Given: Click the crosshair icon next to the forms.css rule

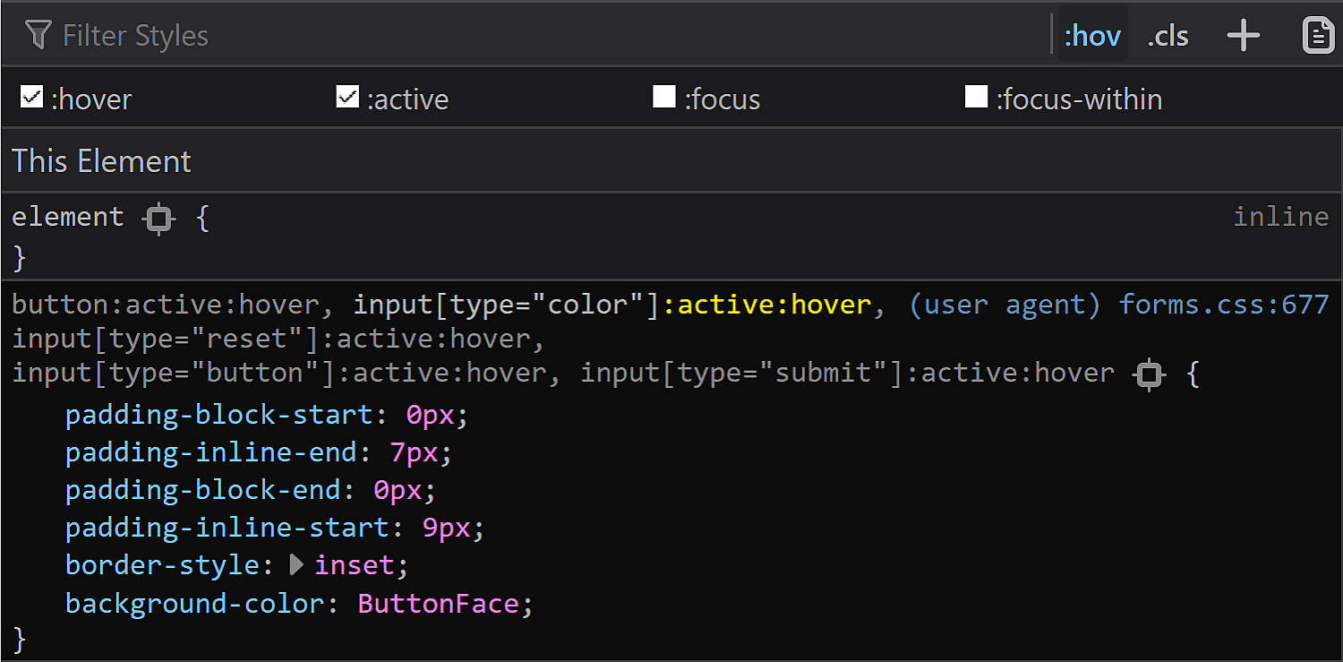Looking at the screenshot, I should pyautogui.click(x=1149, y=374).
